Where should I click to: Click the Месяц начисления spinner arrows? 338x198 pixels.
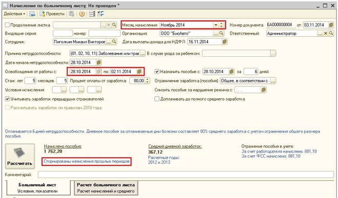pyautogui.click(x=222, y=25)
